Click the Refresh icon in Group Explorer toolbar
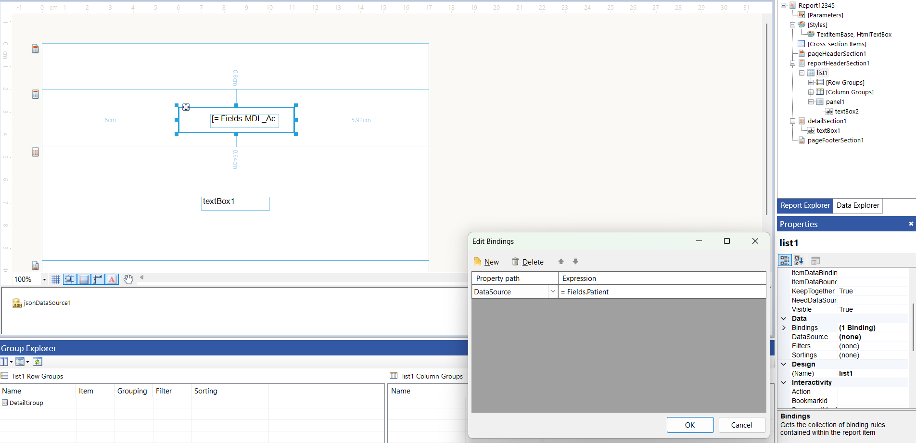Viewport: 916px width, 443px height. [x=38, y=361]
